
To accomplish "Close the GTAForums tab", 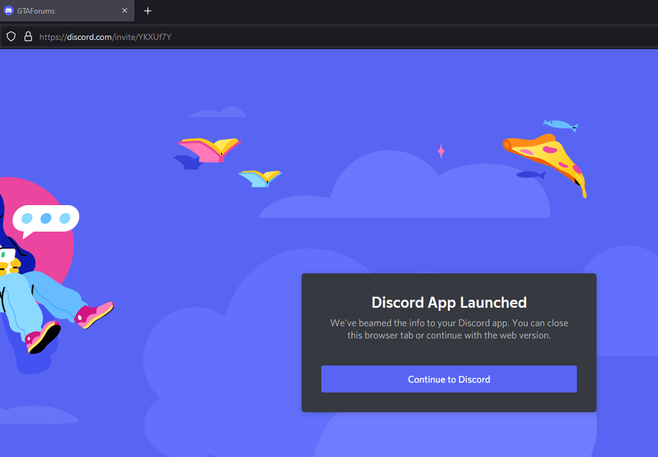I will (x=125, y=11).
